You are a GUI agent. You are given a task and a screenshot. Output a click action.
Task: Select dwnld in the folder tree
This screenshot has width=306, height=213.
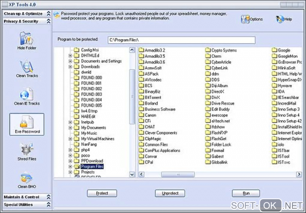[x=86, y=72]
